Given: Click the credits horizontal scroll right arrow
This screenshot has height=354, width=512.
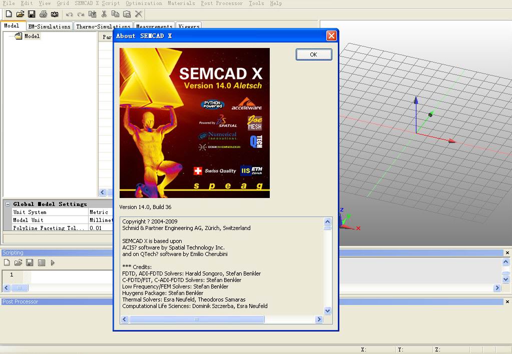Looking at the screenshot, I should (319, 319).
